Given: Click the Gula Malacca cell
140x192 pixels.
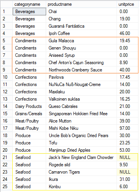Looking at the screenshot, I should click(x=81, y=41).
